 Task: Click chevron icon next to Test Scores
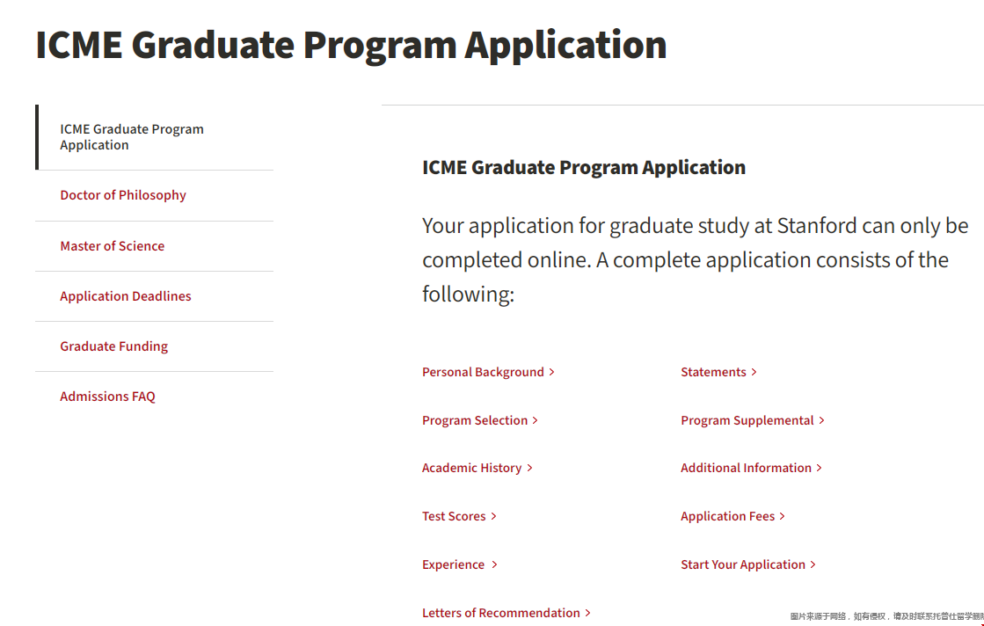[494, 516]
